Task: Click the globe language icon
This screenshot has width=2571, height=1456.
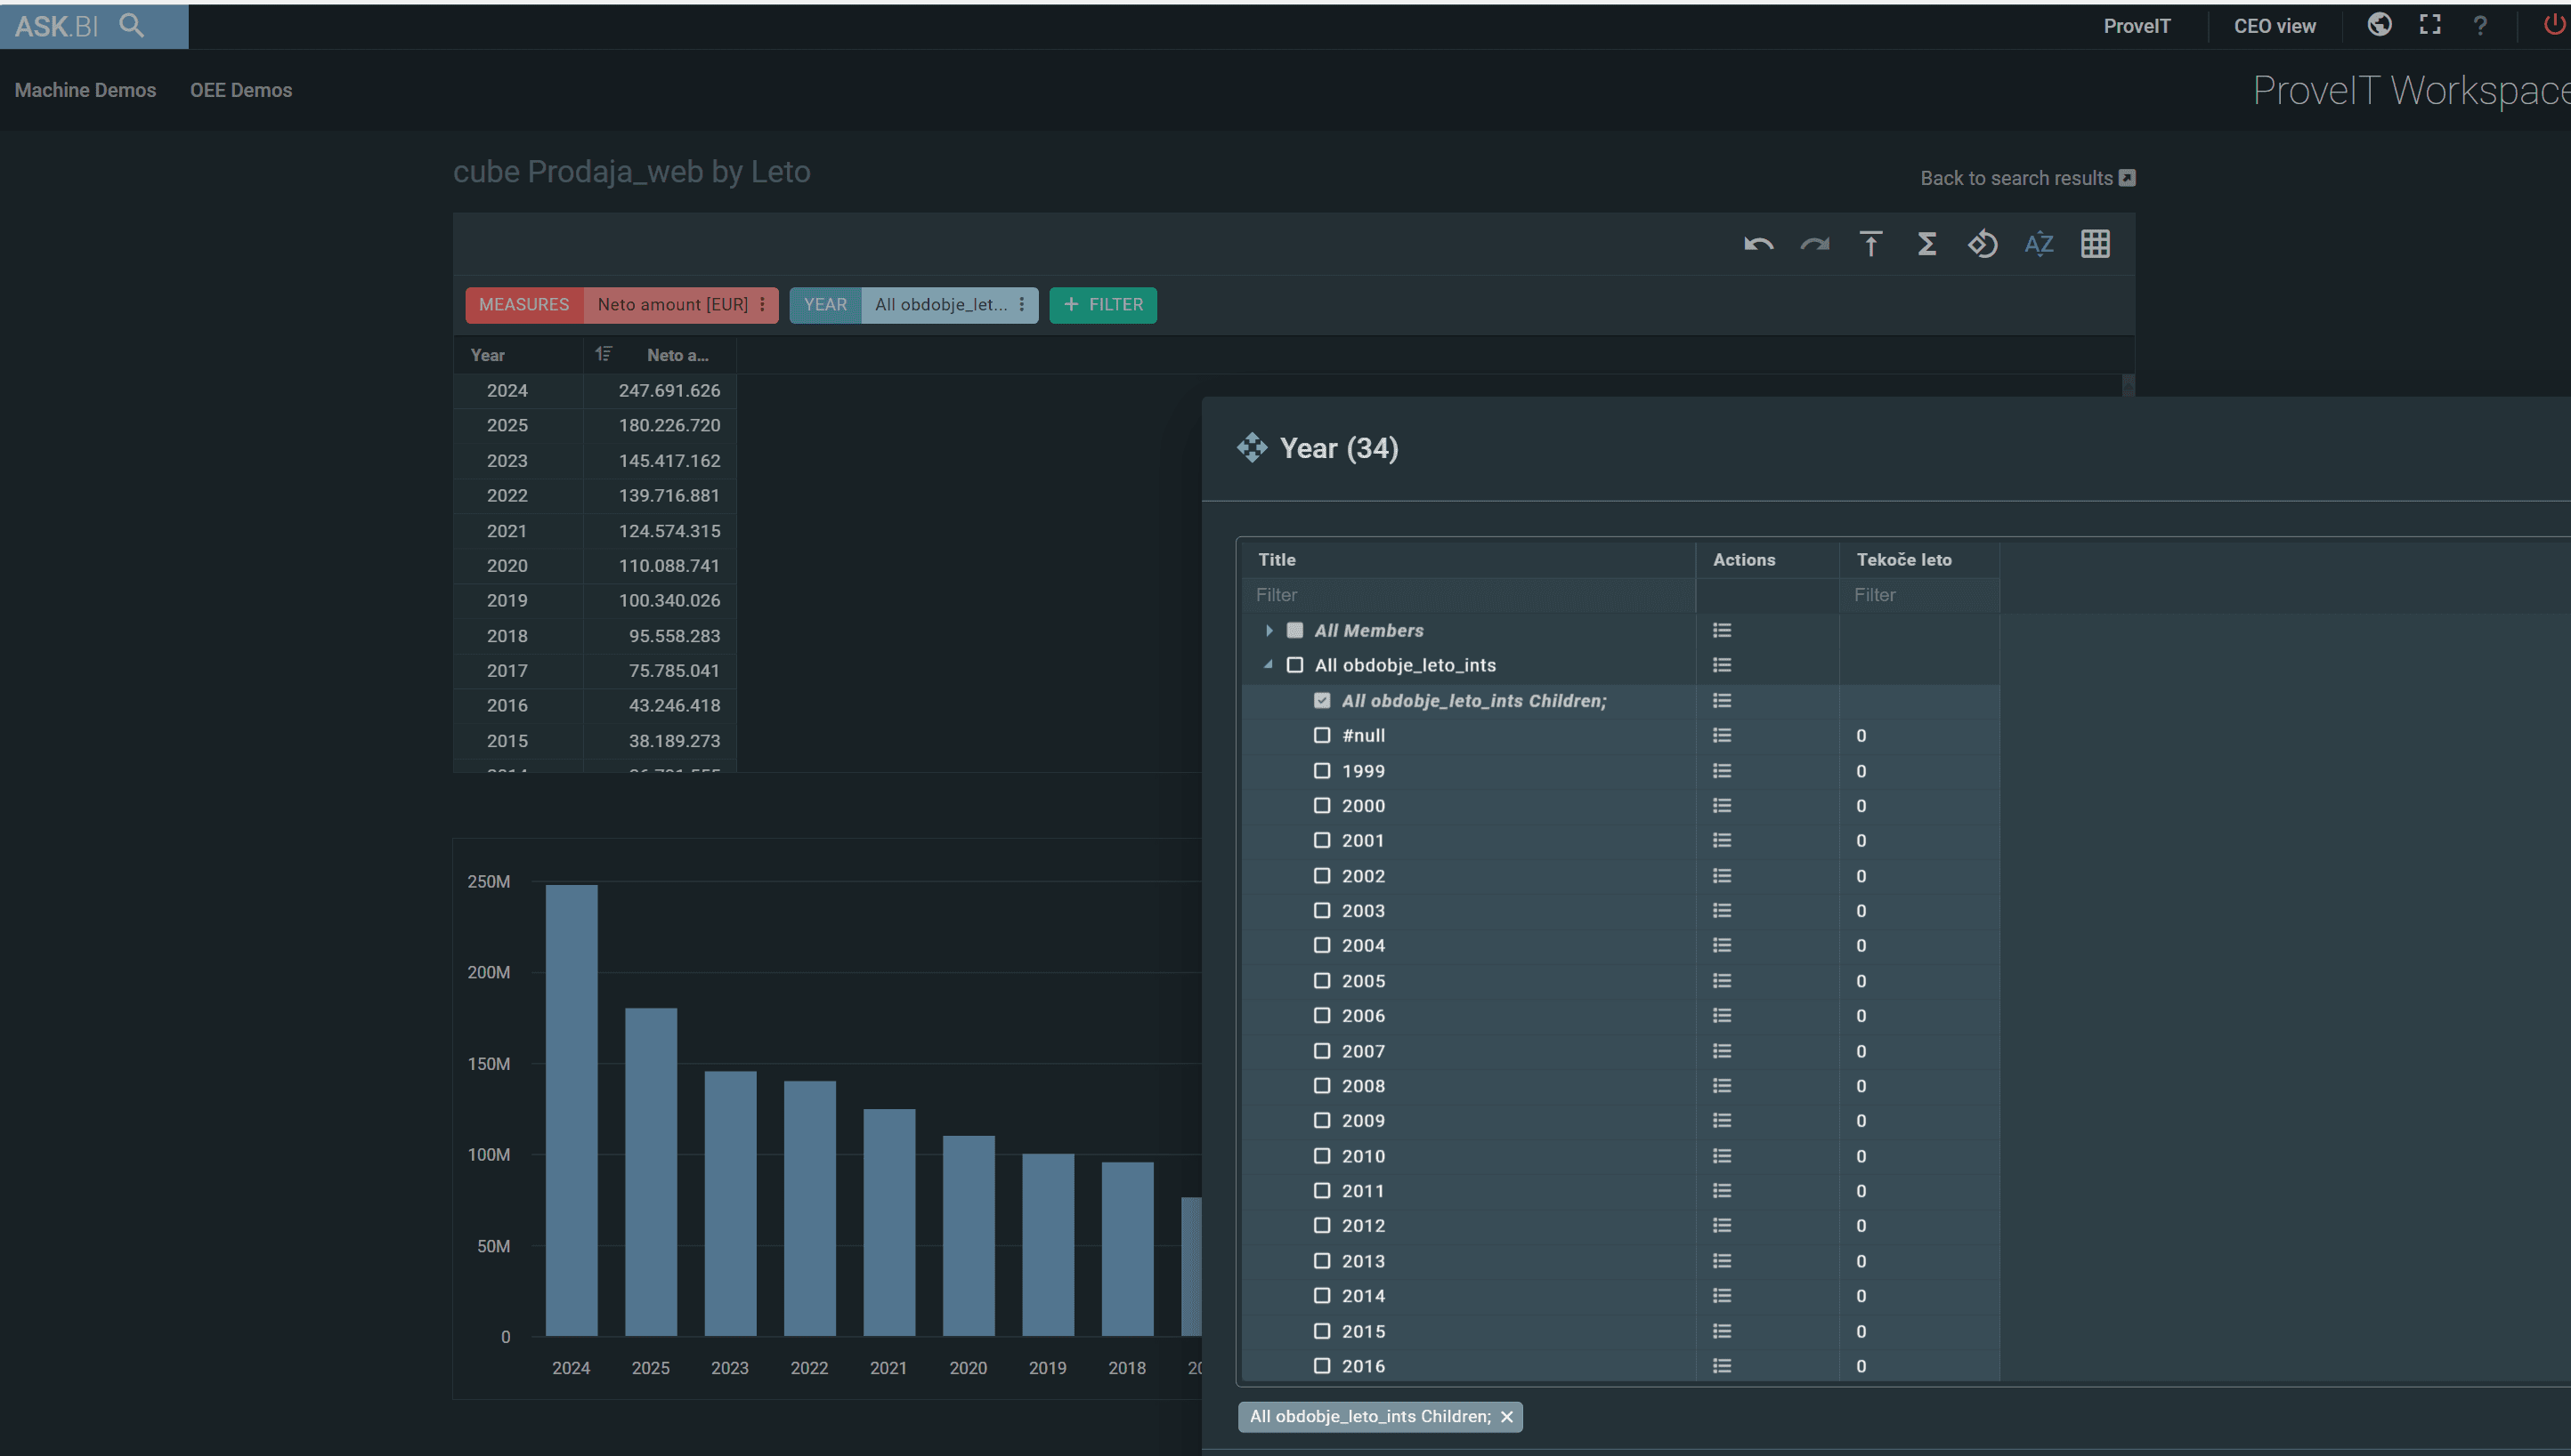Action: [x=2380, y=25]
